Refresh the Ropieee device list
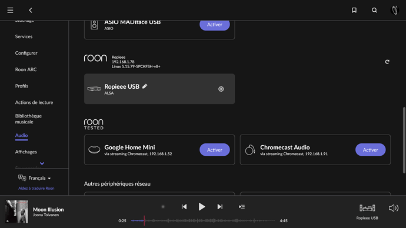Image resolution: width=406 pixels, height=228 pixels. pyautogui.click(x=387, y=62)
